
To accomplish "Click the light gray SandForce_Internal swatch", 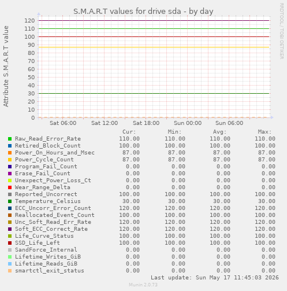I will pyautogui.click(x=10, y=250).
